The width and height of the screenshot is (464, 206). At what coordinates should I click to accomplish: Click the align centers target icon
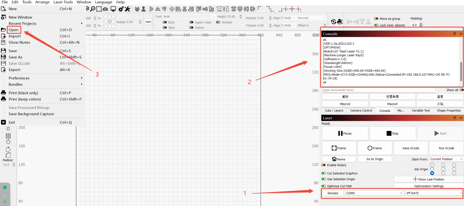tap(172, 9)
